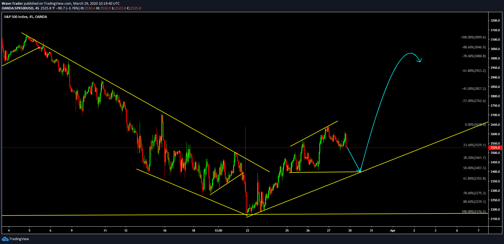Select Fibonacci label −41.00%(2827.2)
This screenshot has width=504, height=244.
[474, 89]
